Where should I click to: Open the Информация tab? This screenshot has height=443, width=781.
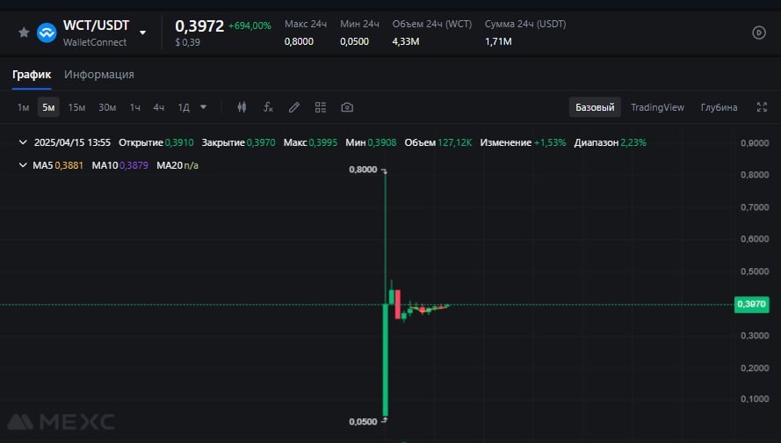[x=99, y=75]
